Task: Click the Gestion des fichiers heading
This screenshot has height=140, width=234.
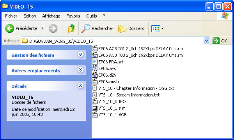Action: click(33, 55)
